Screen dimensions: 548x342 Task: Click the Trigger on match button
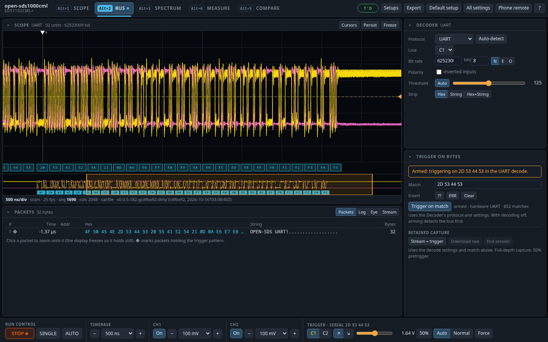(x=430, y=206)
